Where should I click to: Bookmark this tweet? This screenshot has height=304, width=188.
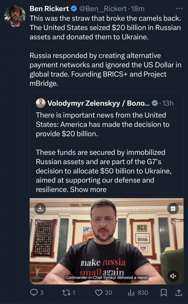pyautogui.click(x=164, y=292)
